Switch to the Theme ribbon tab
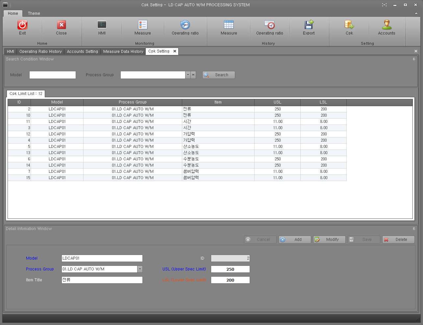 [x=34, y=13]
